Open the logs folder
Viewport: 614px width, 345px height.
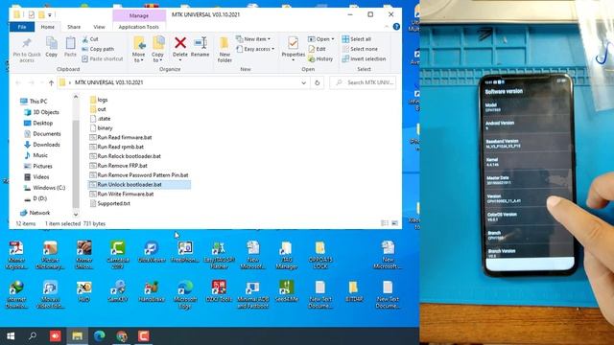click(99, 100)
